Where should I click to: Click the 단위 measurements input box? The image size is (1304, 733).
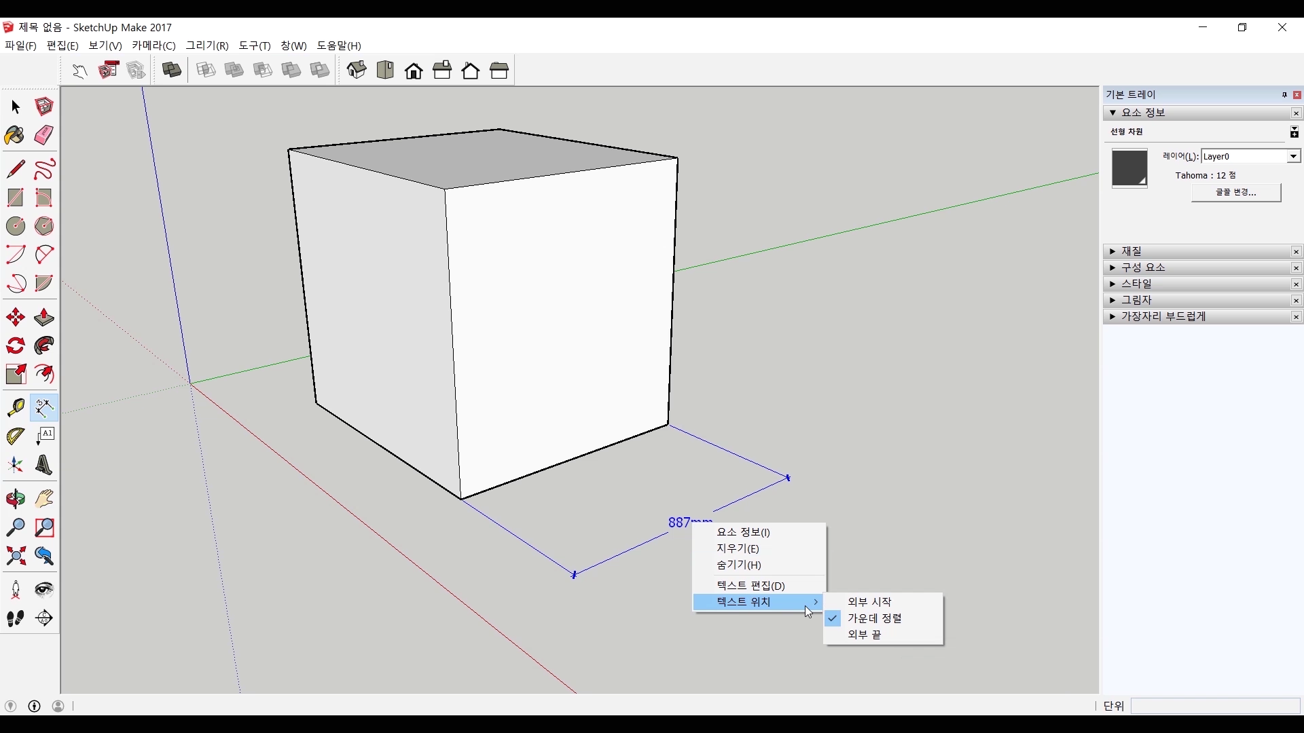coord(1214,706)
